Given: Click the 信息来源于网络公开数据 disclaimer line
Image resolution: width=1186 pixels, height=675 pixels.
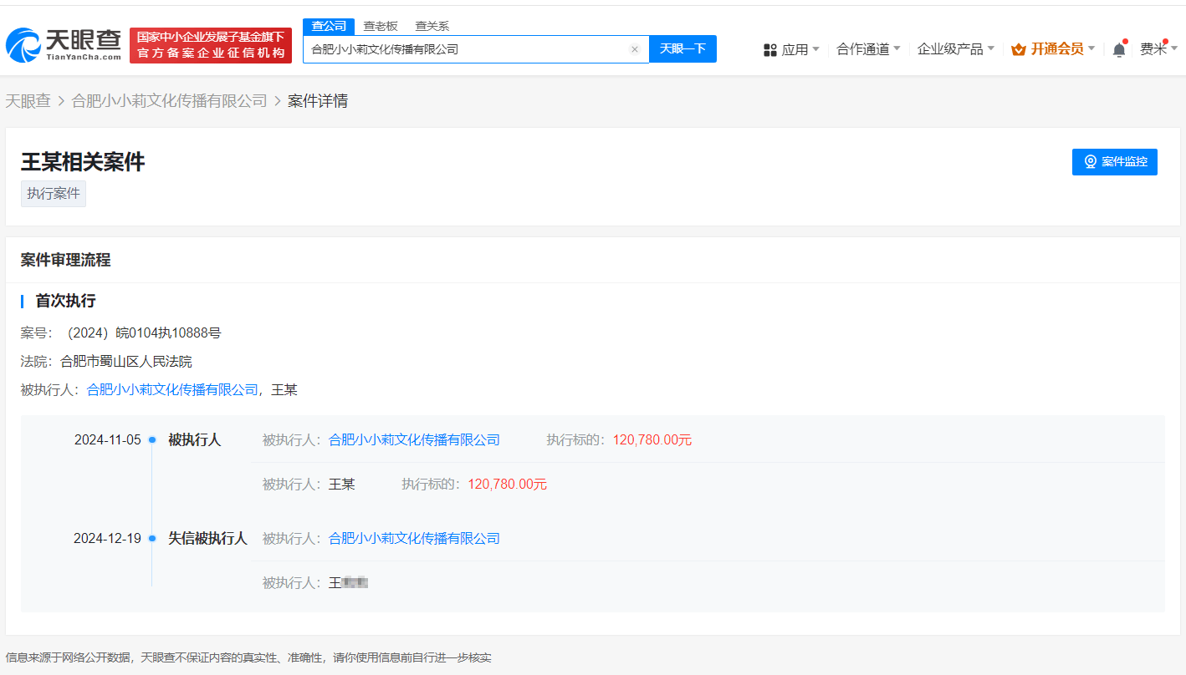Looking at the screenshot, I should coord(248,658).
